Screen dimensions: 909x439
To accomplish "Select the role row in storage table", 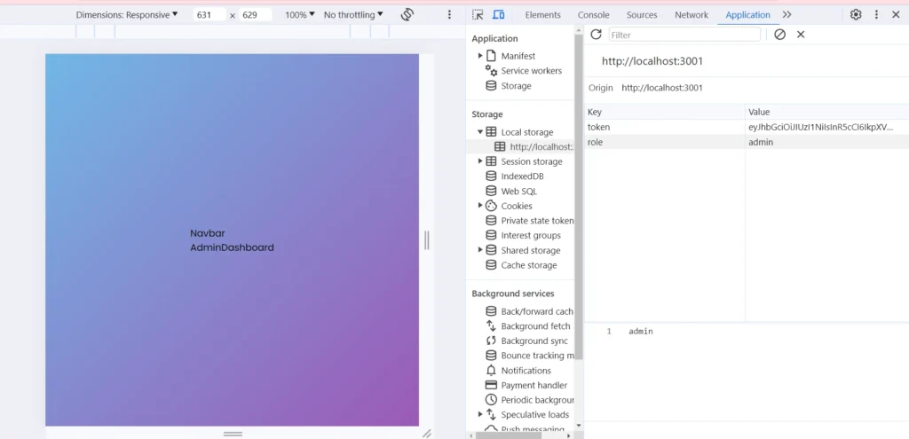I will point(666,142).
